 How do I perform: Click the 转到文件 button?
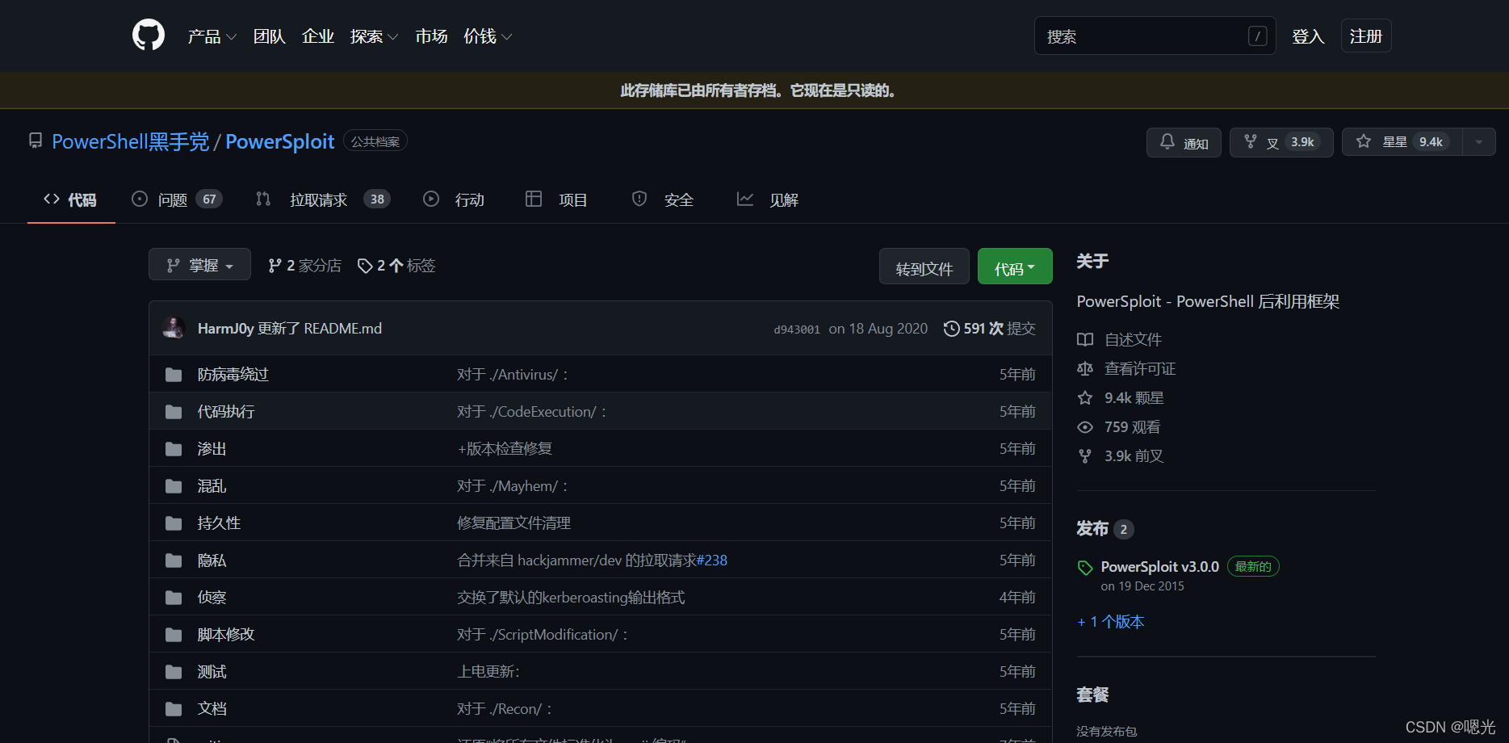(924, 267)
